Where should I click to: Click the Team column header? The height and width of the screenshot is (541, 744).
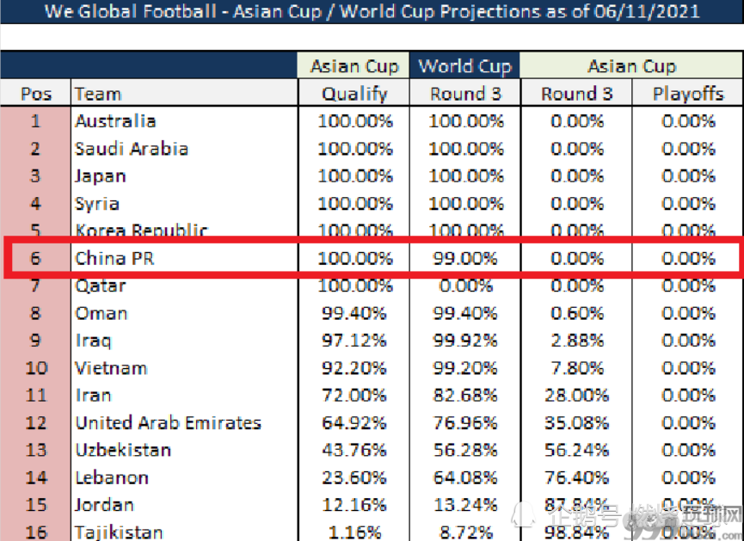point(185,94)
